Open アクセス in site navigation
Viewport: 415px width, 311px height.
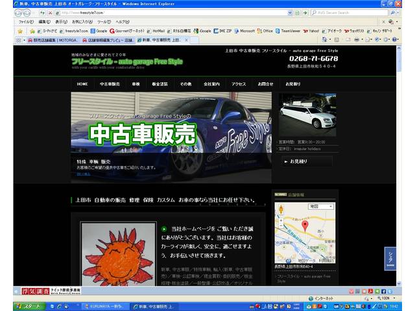pyautogui.click(x=239, y=84)
